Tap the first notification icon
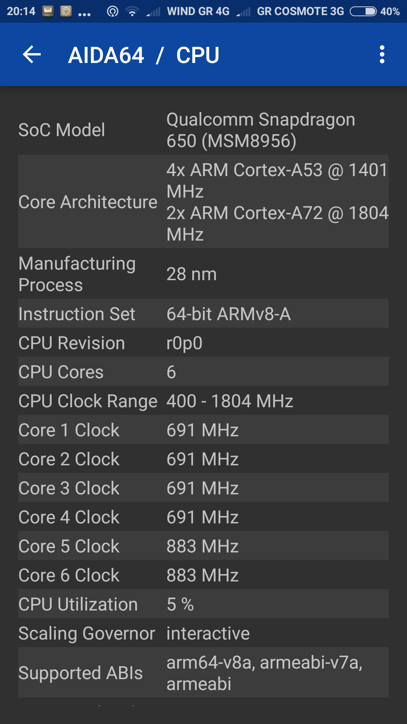 (48, 12)
